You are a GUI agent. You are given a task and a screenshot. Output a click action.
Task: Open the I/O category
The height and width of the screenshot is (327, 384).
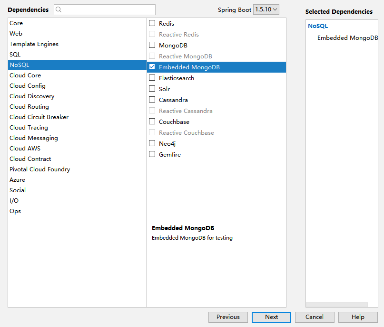tap(77, 200)
